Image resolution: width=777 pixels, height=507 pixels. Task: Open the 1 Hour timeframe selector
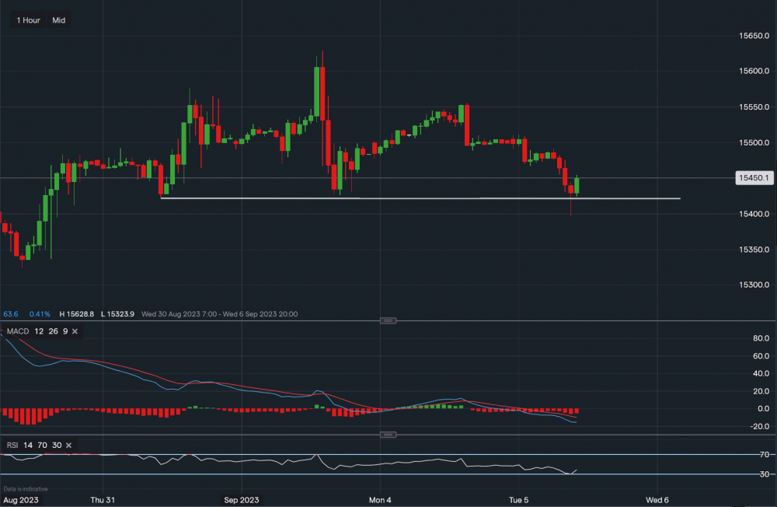point(28,20)
